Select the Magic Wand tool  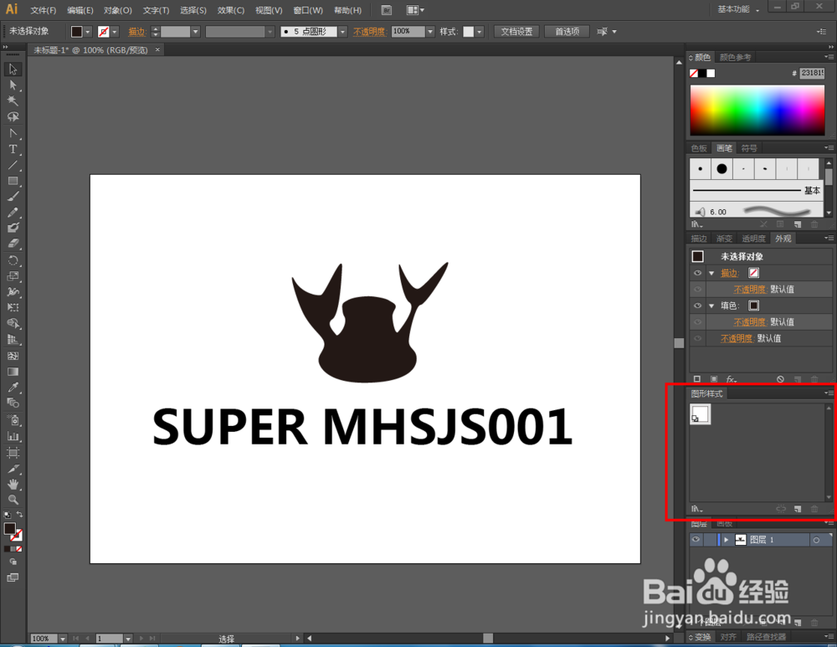tap(13, 101)
